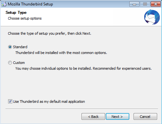Maximize the Thunderbird Setup window
This screenshot has height=124, width=162.
[145, 4]
